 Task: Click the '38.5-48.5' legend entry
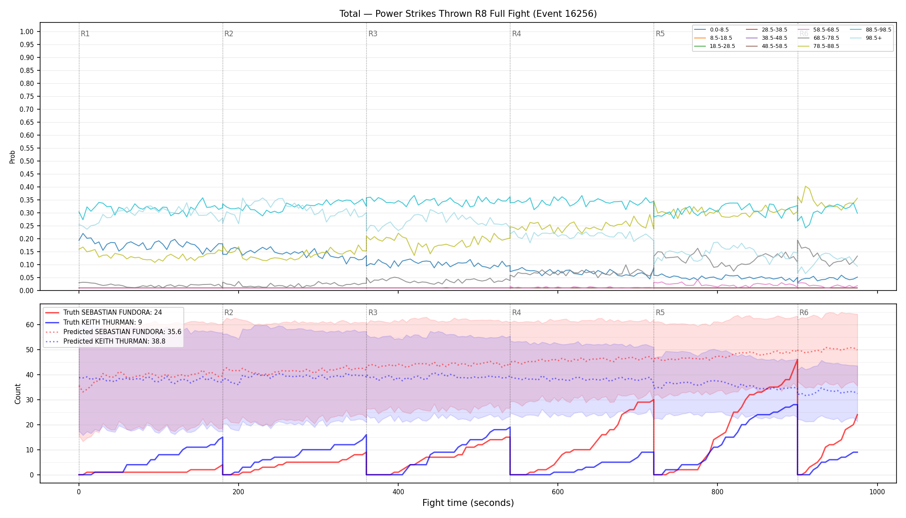pyautogui.click(x=767, y=38)
